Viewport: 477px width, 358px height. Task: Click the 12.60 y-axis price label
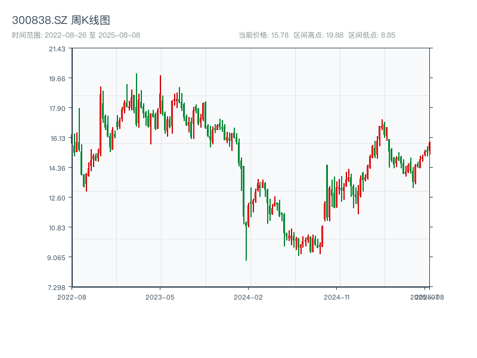pyautogui.click(x=57, y=197)
